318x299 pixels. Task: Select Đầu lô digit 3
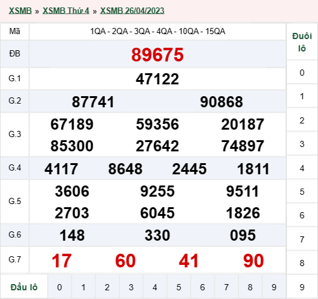coord(131,287)
